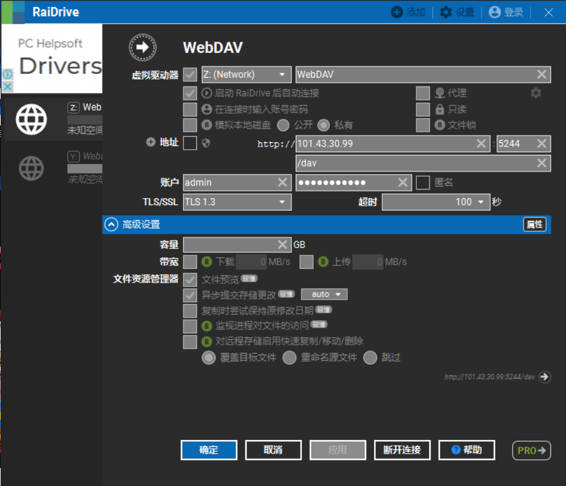Open Settings (设置) gear in title bar

click(x=446, y=12)
